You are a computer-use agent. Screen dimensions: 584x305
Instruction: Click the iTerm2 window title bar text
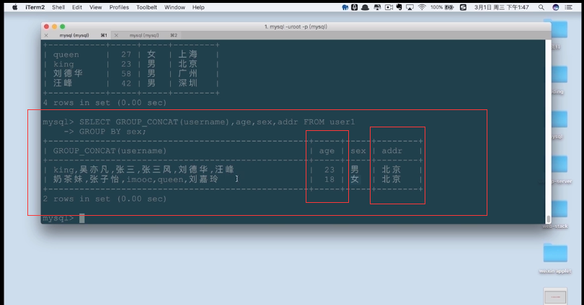[x=296, y=27]
